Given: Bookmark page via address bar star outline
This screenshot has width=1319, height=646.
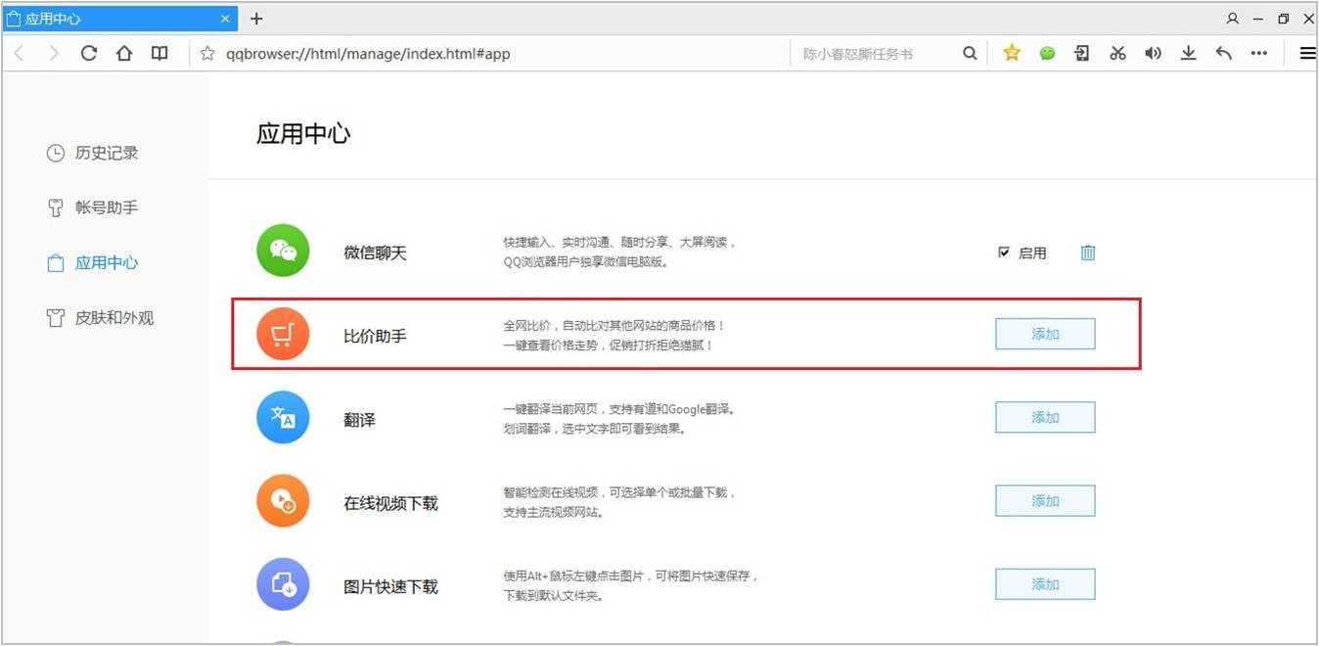Looking at the screenshot, I should [x=207, y=54].
